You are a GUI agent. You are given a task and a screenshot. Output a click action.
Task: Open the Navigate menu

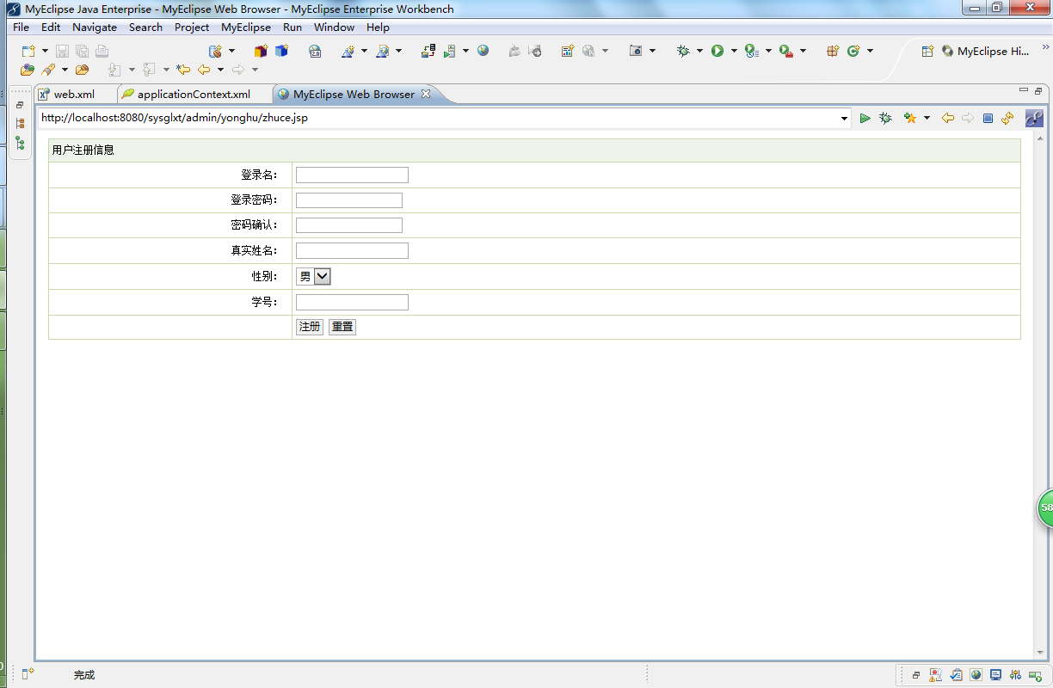tap(95, 27)
